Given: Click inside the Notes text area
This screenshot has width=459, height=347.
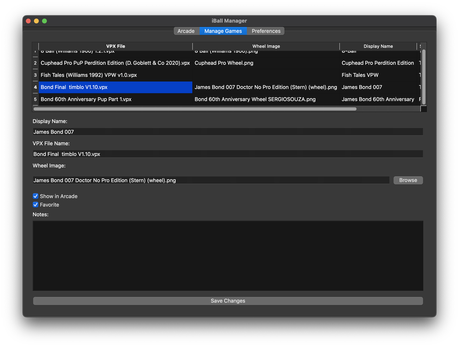Looking at the screenshot, I should pyautogui.click(x=228, y=255).
